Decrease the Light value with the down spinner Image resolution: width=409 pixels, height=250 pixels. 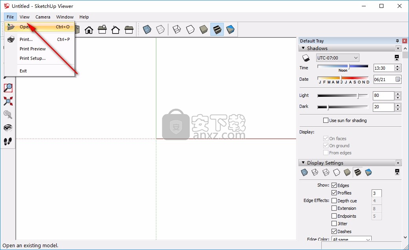pos(398,98)
